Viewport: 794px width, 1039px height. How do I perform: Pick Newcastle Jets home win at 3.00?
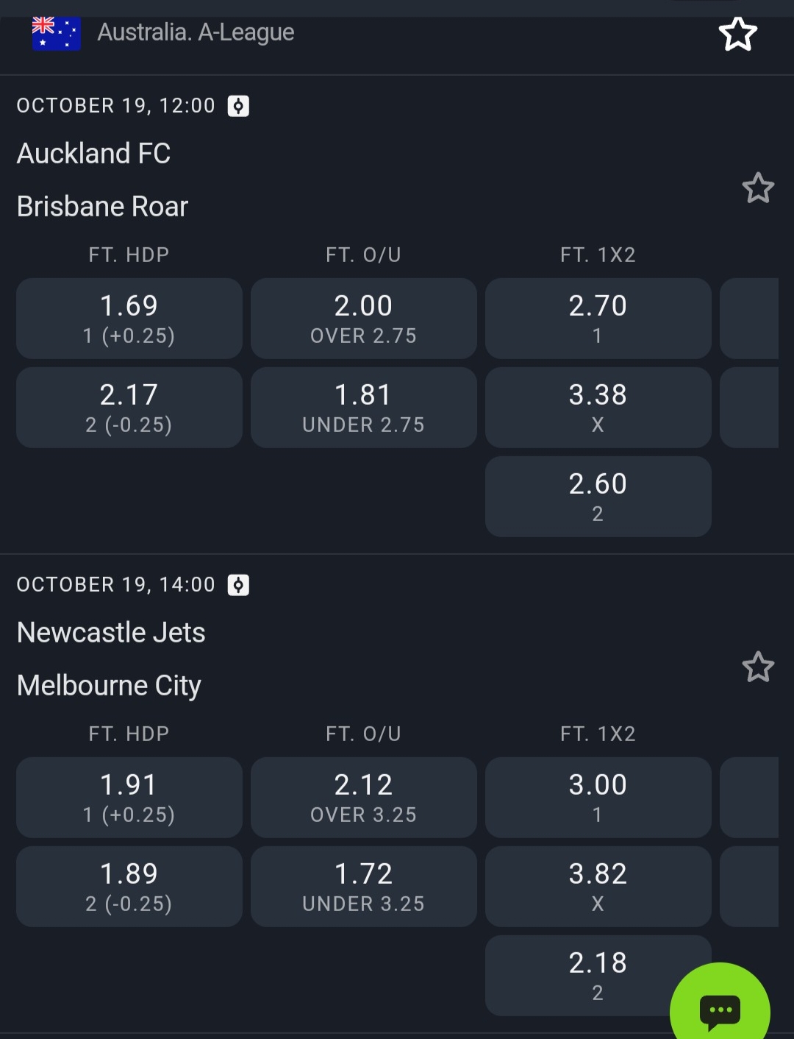click(598, 798)
